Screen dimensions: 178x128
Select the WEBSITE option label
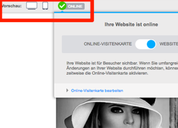pos(169,44)
